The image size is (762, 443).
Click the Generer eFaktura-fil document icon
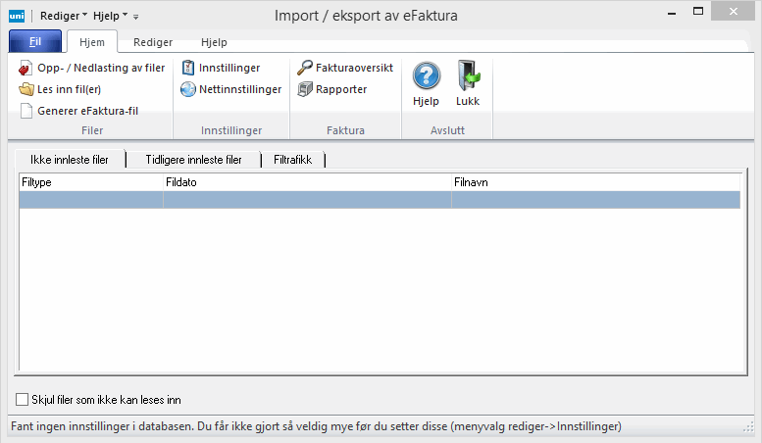tap(26, 111)
